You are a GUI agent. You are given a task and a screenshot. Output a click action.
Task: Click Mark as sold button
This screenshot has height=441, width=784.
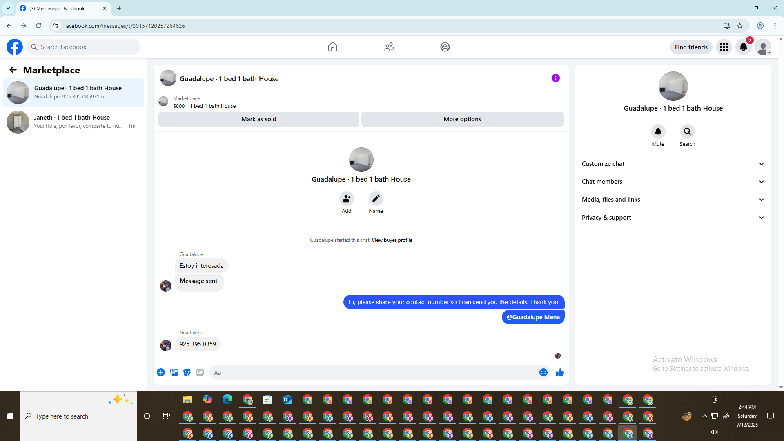(x=258, y=119)
